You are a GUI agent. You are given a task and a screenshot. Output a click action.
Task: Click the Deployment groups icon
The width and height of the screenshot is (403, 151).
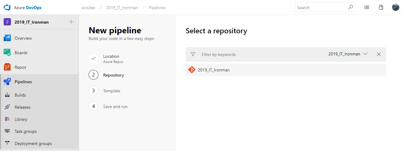[8, 143]
